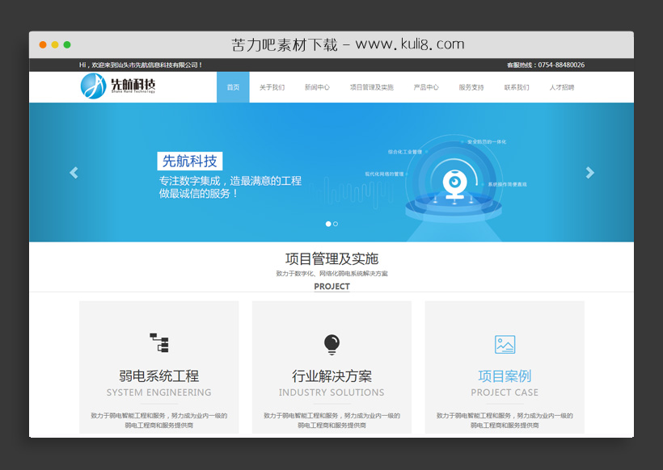Visit the 新闻中心 news section
Image resolution: width=663 pixels, height=470 pixels.
coord(318,86)
